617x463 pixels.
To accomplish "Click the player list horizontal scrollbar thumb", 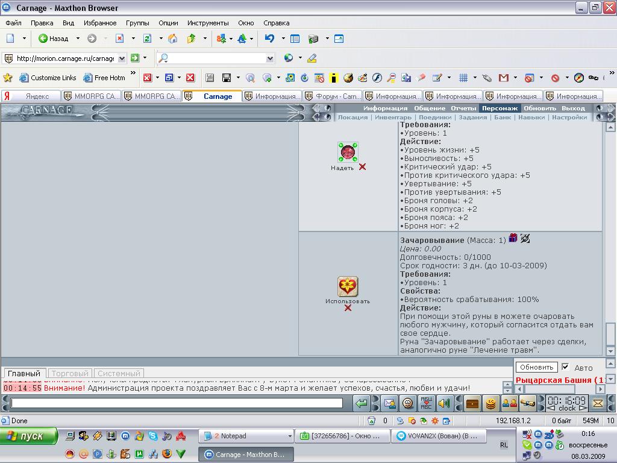I will [x=551, y=389].
